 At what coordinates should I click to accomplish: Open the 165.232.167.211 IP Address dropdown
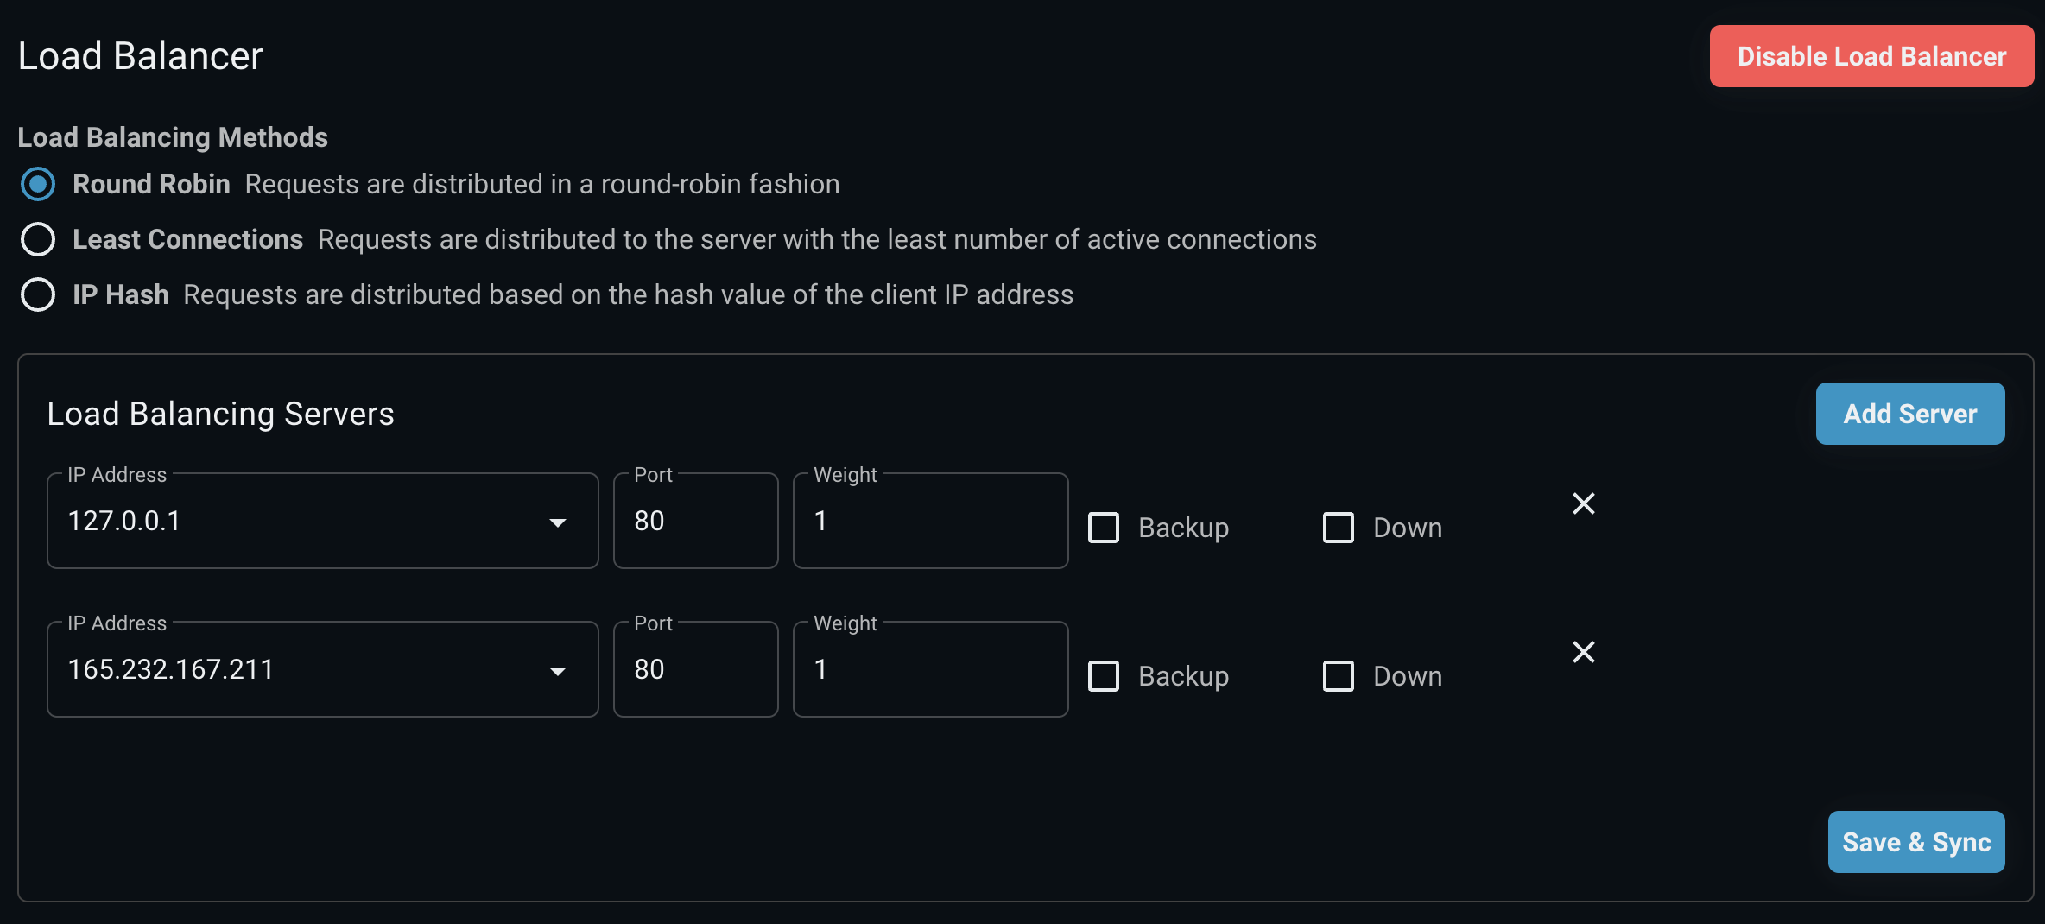(x=559, y=671)
